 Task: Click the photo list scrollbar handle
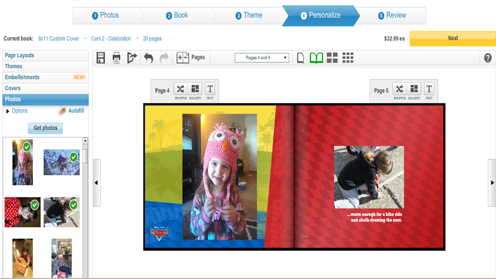pos(86,156)
